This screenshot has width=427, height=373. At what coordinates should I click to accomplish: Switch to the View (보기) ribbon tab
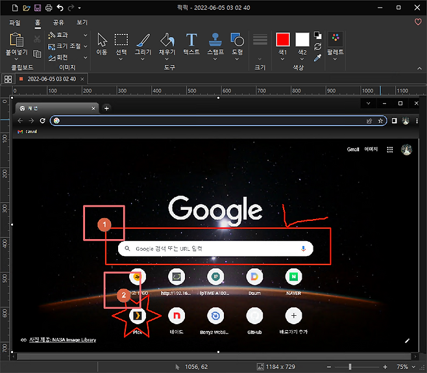(x=82, y=22)
